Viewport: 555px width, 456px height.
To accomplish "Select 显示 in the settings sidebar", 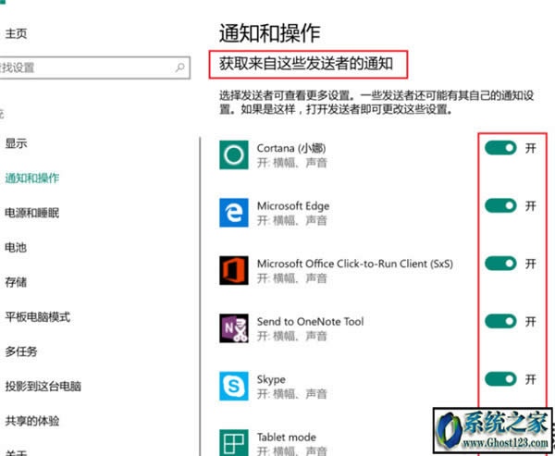I will point(16,143).
